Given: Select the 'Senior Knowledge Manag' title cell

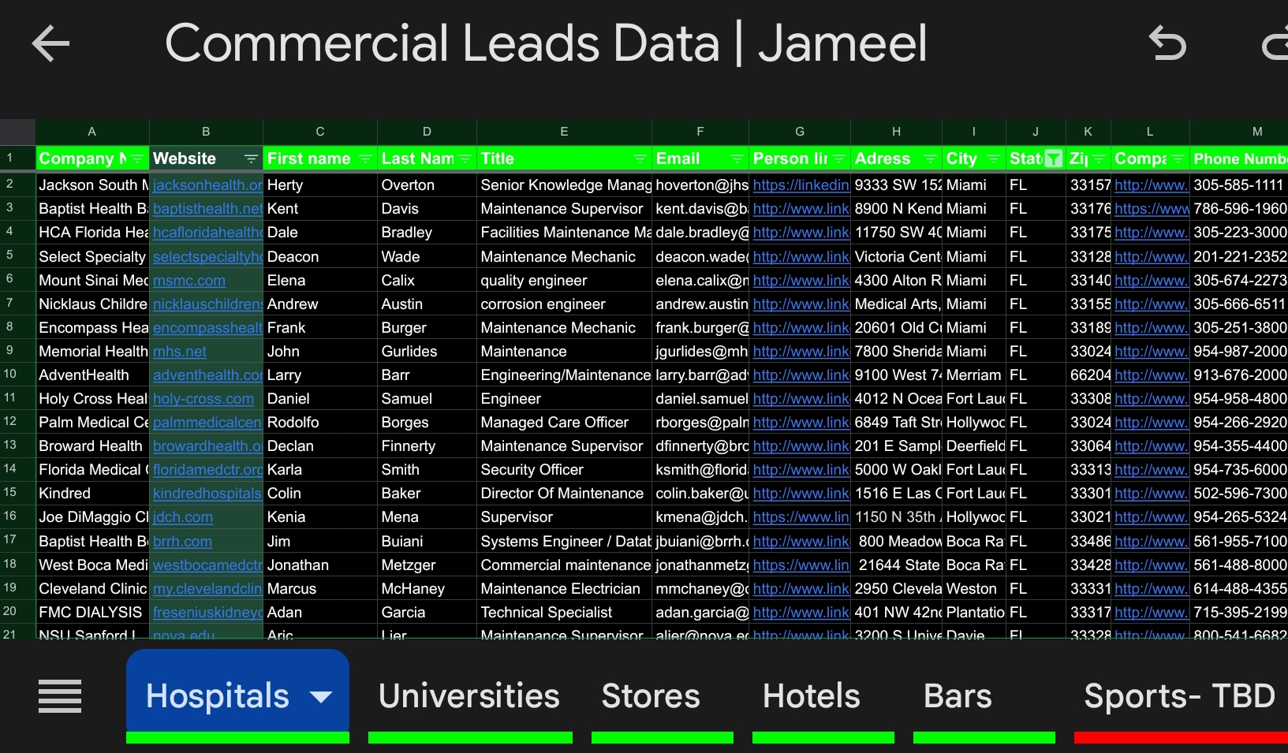Looking at the screenshot, I should pyautogui.click(x=565, y=185).
